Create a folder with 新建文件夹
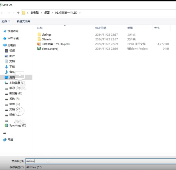The image size is (176, 170). point(23,21)
